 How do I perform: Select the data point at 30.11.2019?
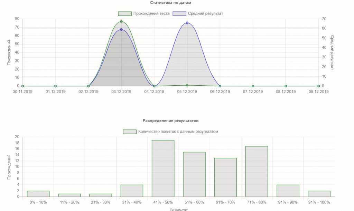pos(23,86)
